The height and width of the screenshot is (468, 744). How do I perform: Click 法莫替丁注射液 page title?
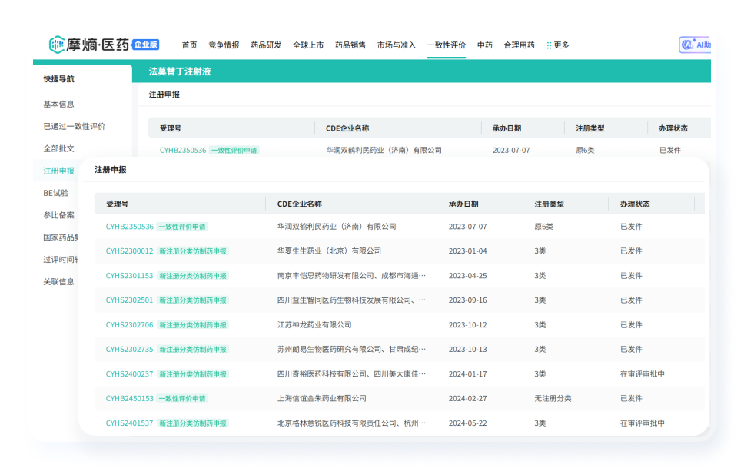tap(180, 71)
